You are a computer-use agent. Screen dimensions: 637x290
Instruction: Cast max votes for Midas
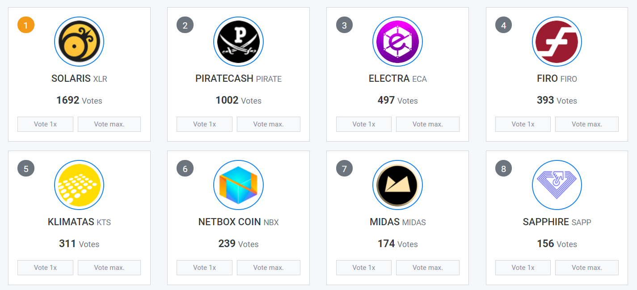pos(428,268)
